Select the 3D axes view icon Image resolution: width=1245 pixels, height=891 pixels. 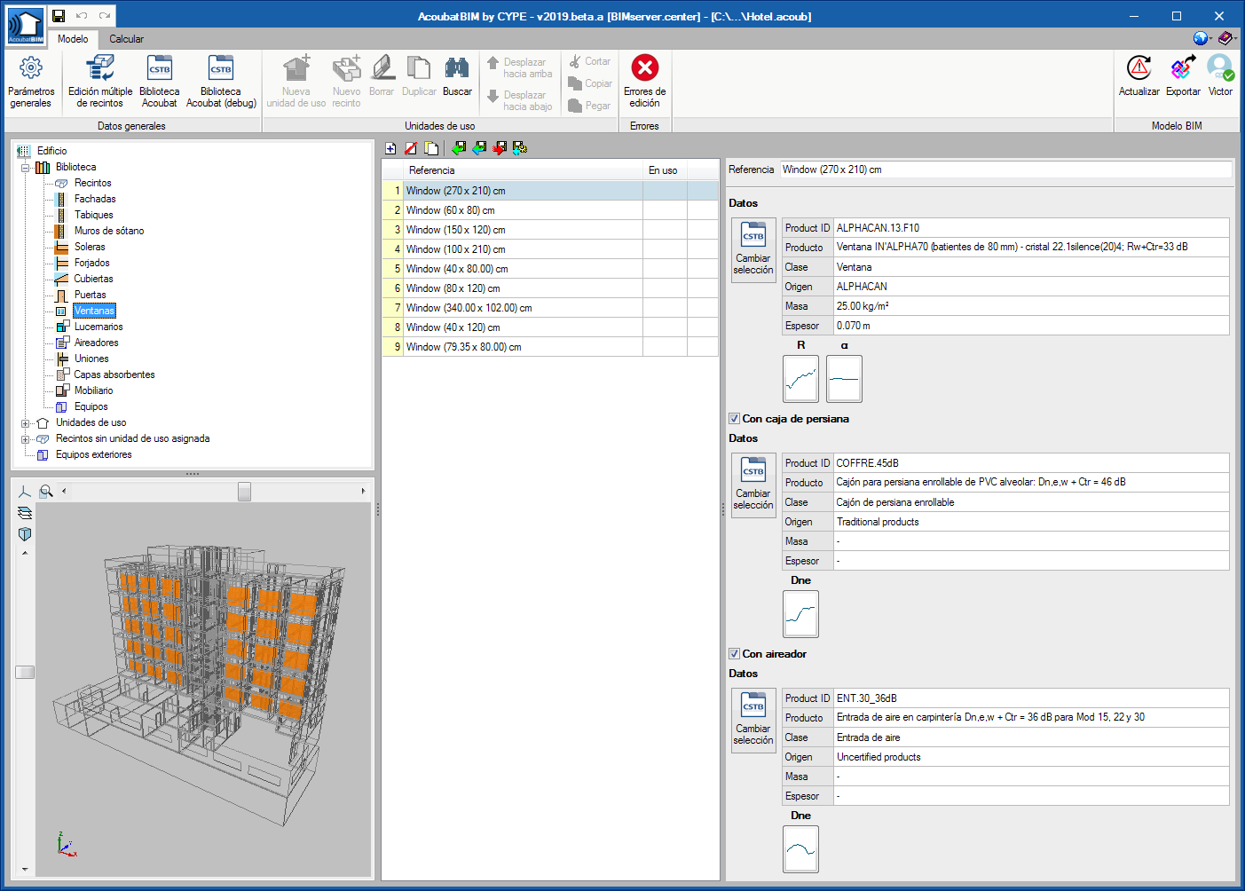pos(25,491)
